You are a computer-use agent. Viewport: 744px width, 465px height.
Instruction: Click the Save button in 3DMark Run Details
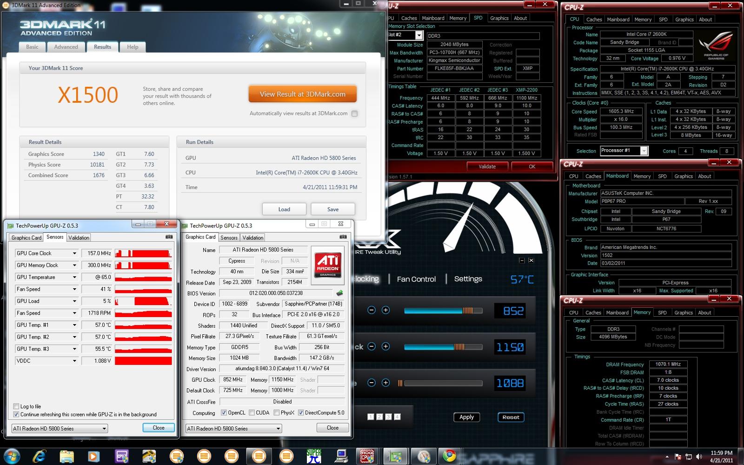pyautogui.click(x=333, y=209)
